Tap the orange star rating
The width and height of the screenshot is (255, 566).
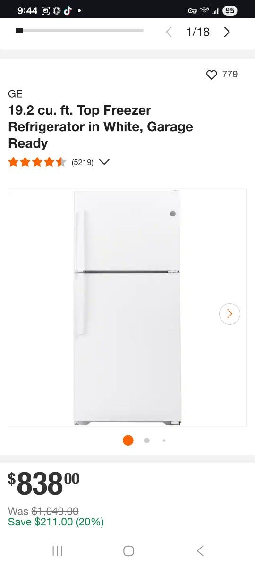pos(37,162)
